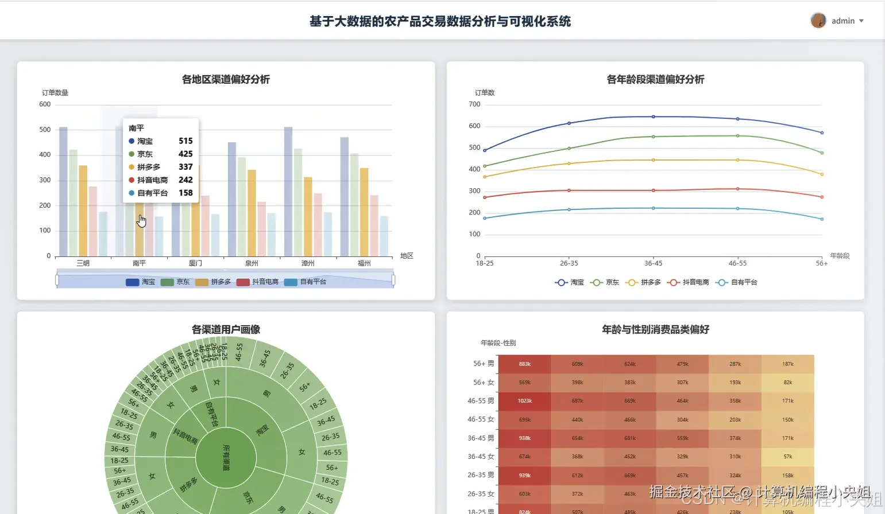Click the green 京东 bar for 泉州
The width and height of the screenshot is (885, 514).
pyautogui.click(x=242, y=207)
